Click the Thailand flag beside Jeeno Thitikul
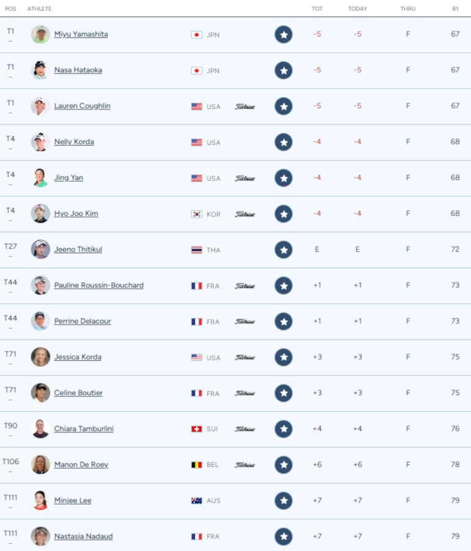Image resolution: width=471 pixels, height=551 pixels. point(196,250)
